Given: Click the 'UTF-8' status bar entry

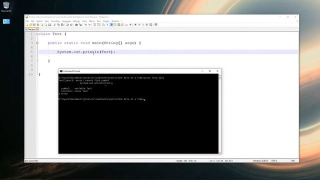Looking at the screenshot, I should coord(274,161).
